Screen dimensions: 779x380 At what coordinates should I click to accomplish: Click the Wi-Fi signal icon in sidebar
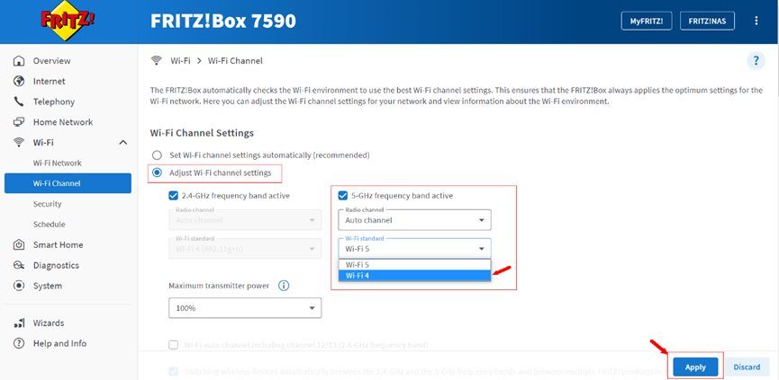click(19, 143)
